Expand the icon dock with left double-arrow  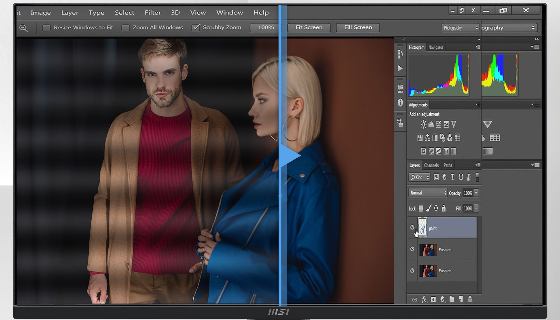pos(403,39)
